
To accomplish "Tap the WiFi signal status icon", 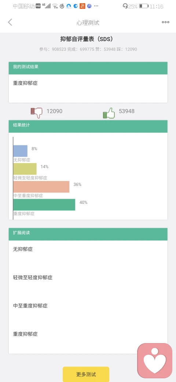I will (x=55, y=6).
